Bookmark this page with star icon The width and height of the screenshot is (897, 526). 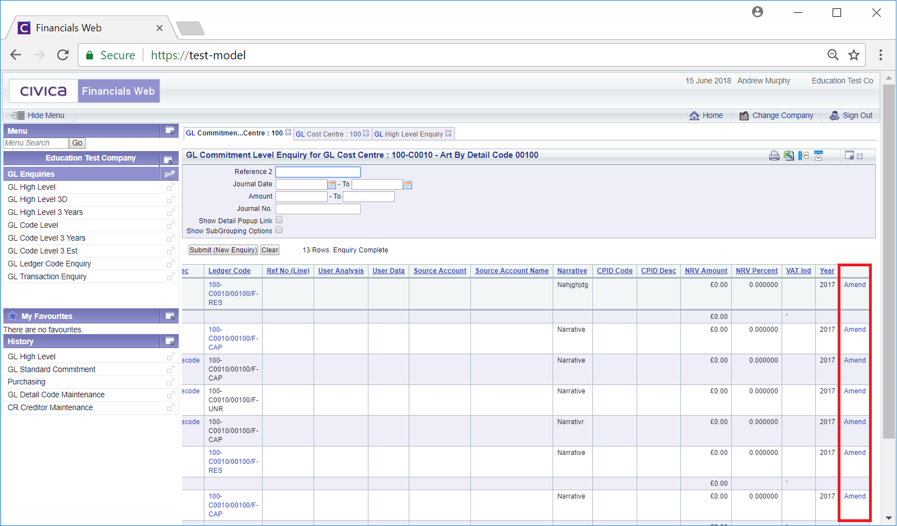pos(853,55)
